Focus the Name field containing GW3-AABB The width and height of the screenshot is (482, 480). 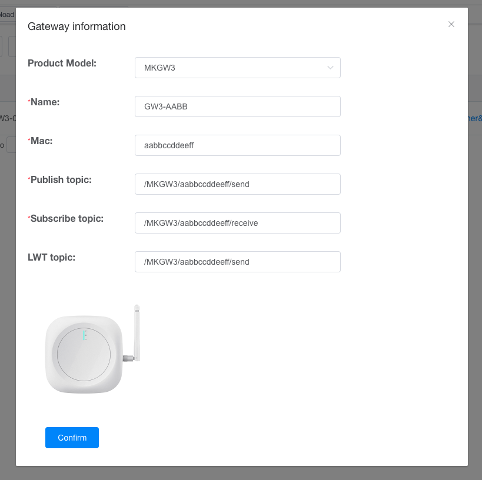pos(237,106)
